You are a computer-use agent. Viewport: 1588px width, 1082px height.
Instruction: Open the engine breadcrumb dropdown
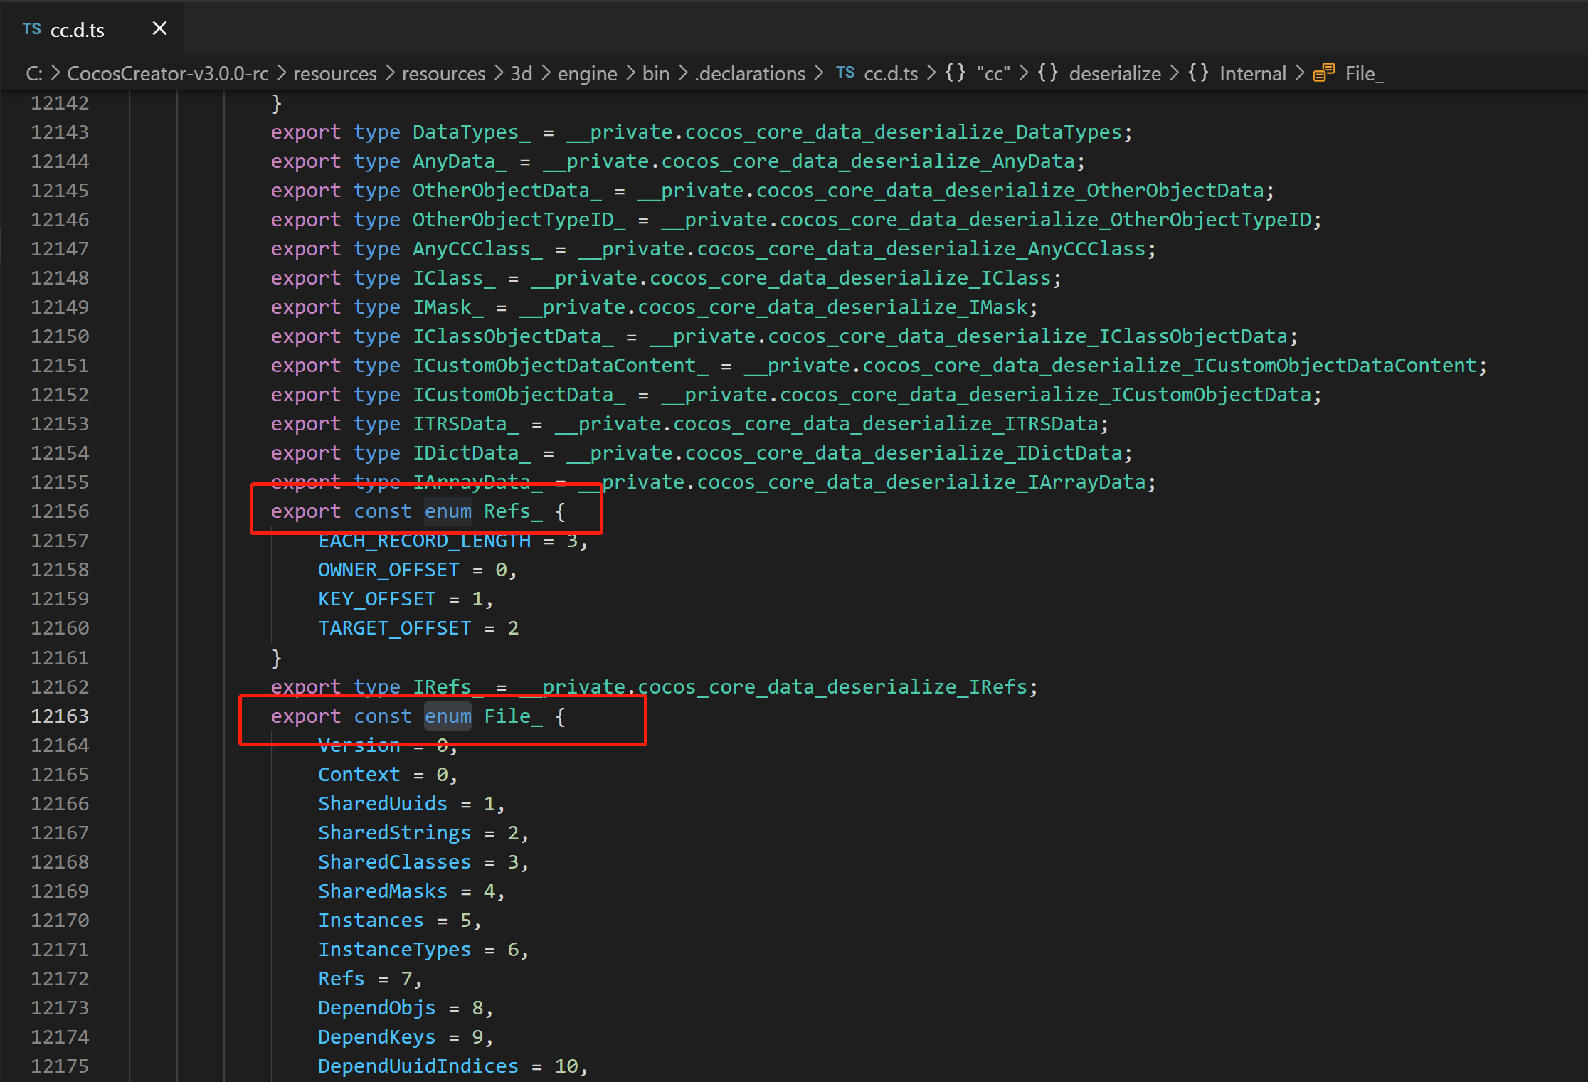coord(587,73)
